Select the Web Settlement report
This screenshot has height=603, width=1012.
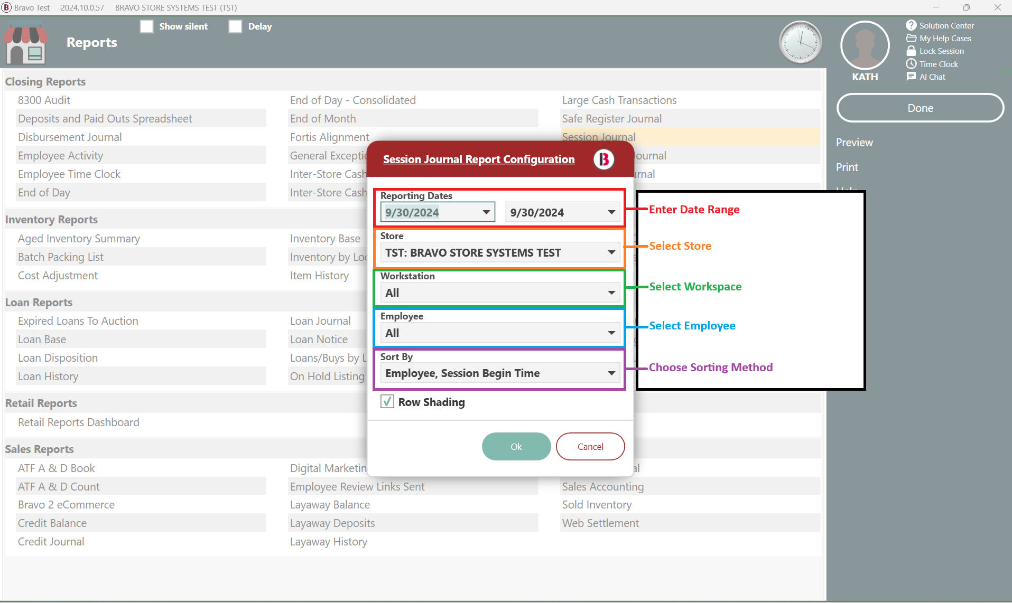tap(600, 523)
